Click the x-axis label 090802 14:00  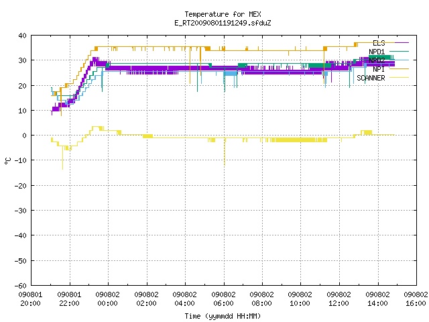[x=378, y=299]
